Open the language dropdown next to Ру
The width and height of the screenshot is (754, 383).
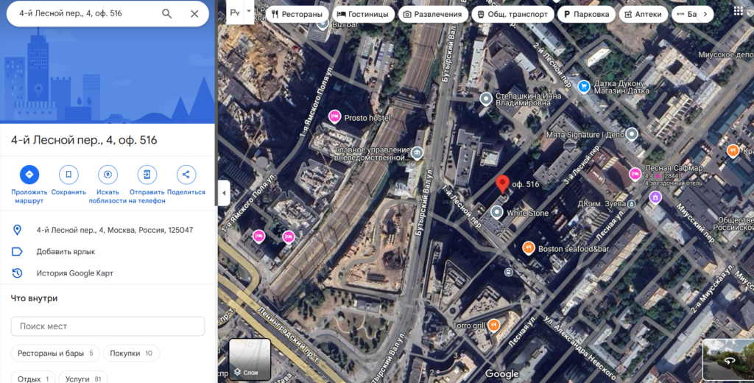point(250,13)
